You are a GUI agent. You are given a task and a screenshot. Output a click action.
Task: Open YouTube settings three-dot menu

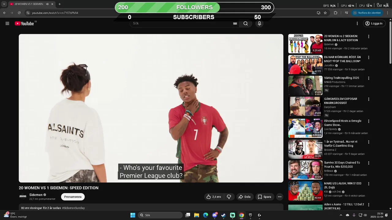357,24
